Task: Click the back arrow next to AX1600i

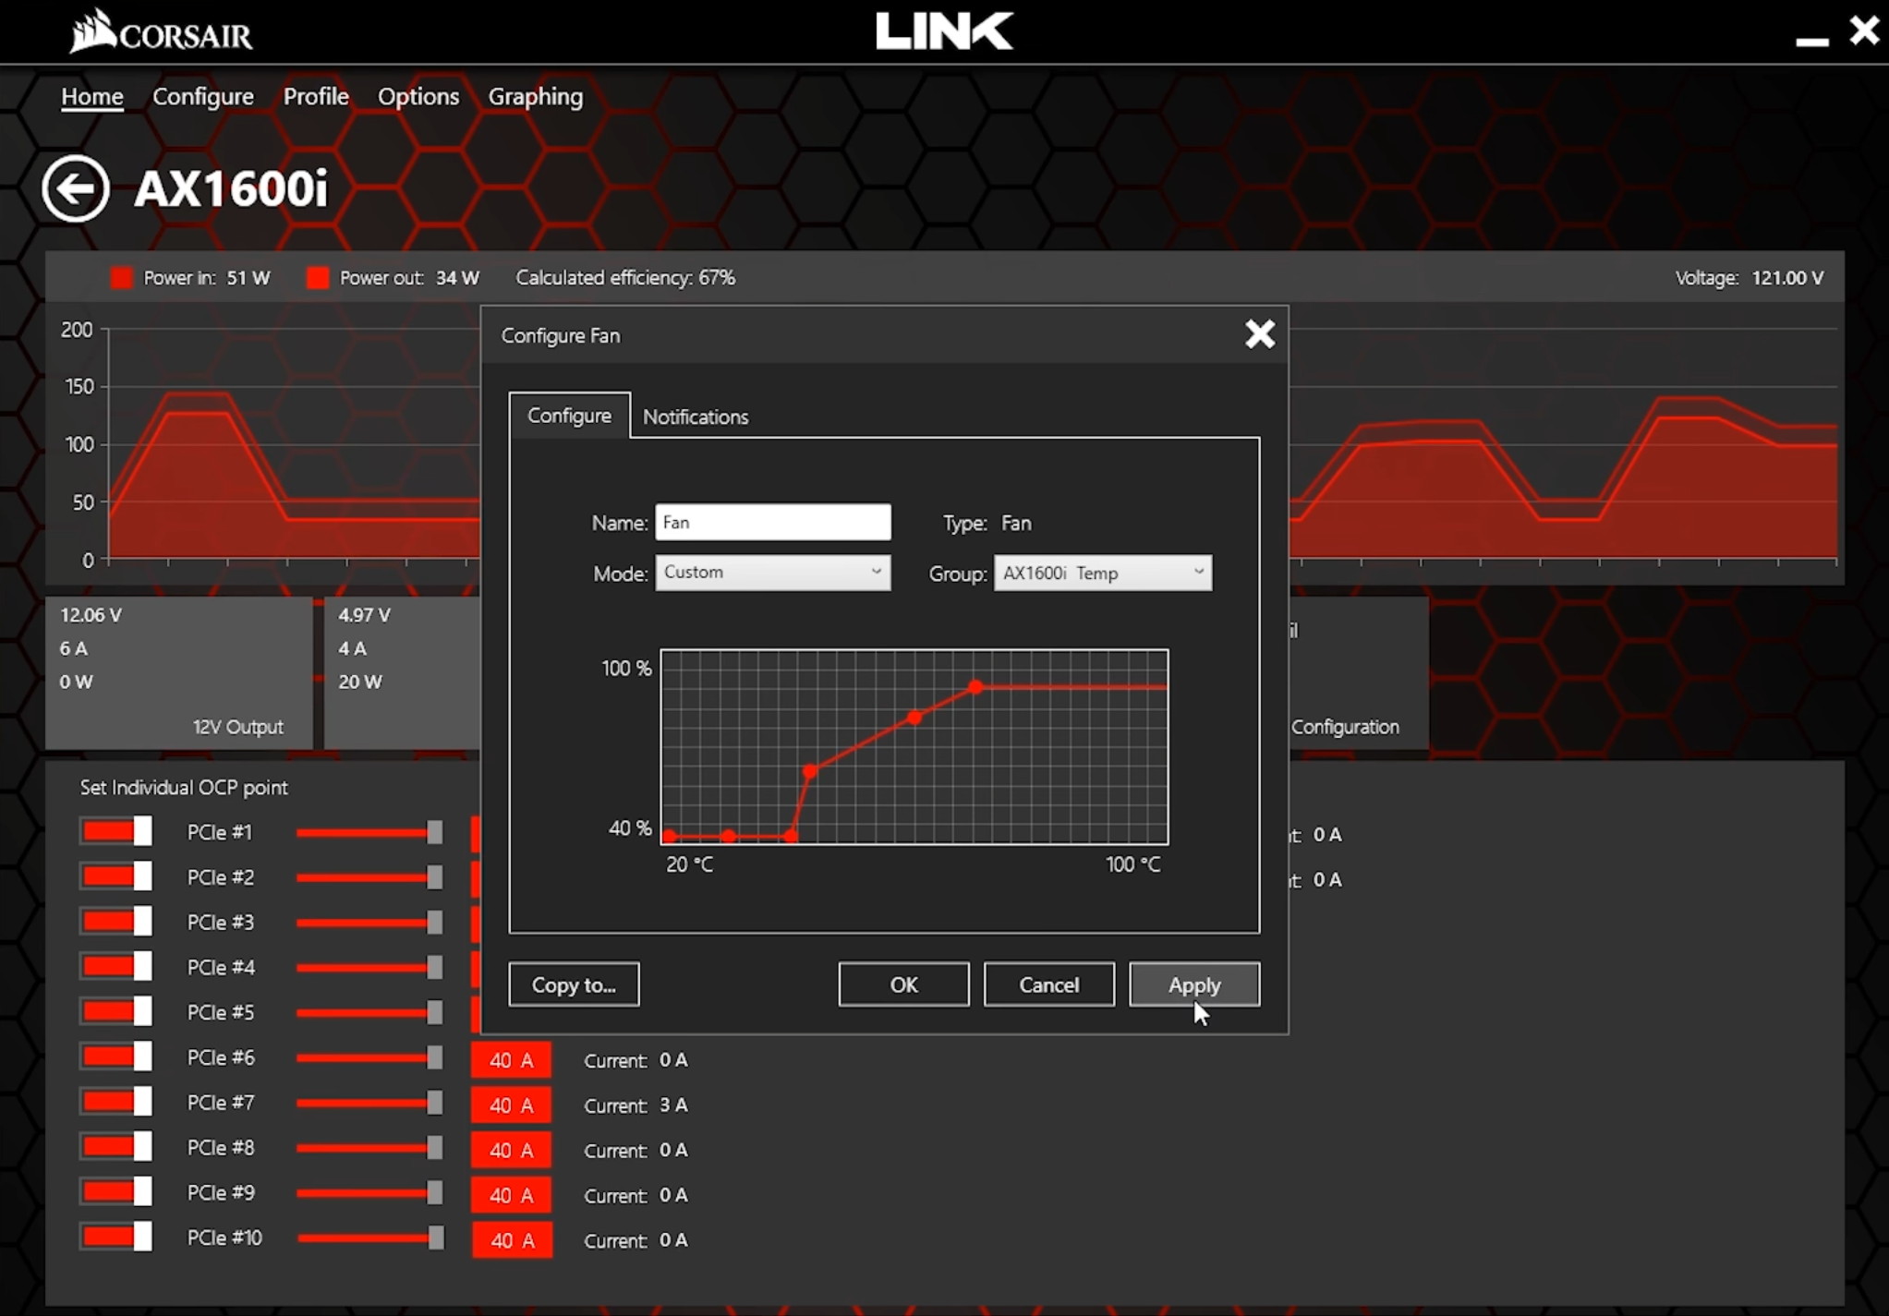Action: click(76, 188)
